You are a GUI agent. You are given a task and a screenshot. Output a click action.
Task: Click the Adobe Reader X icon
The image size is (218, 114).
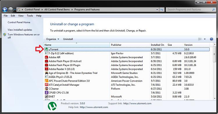(x=47, y=69)
